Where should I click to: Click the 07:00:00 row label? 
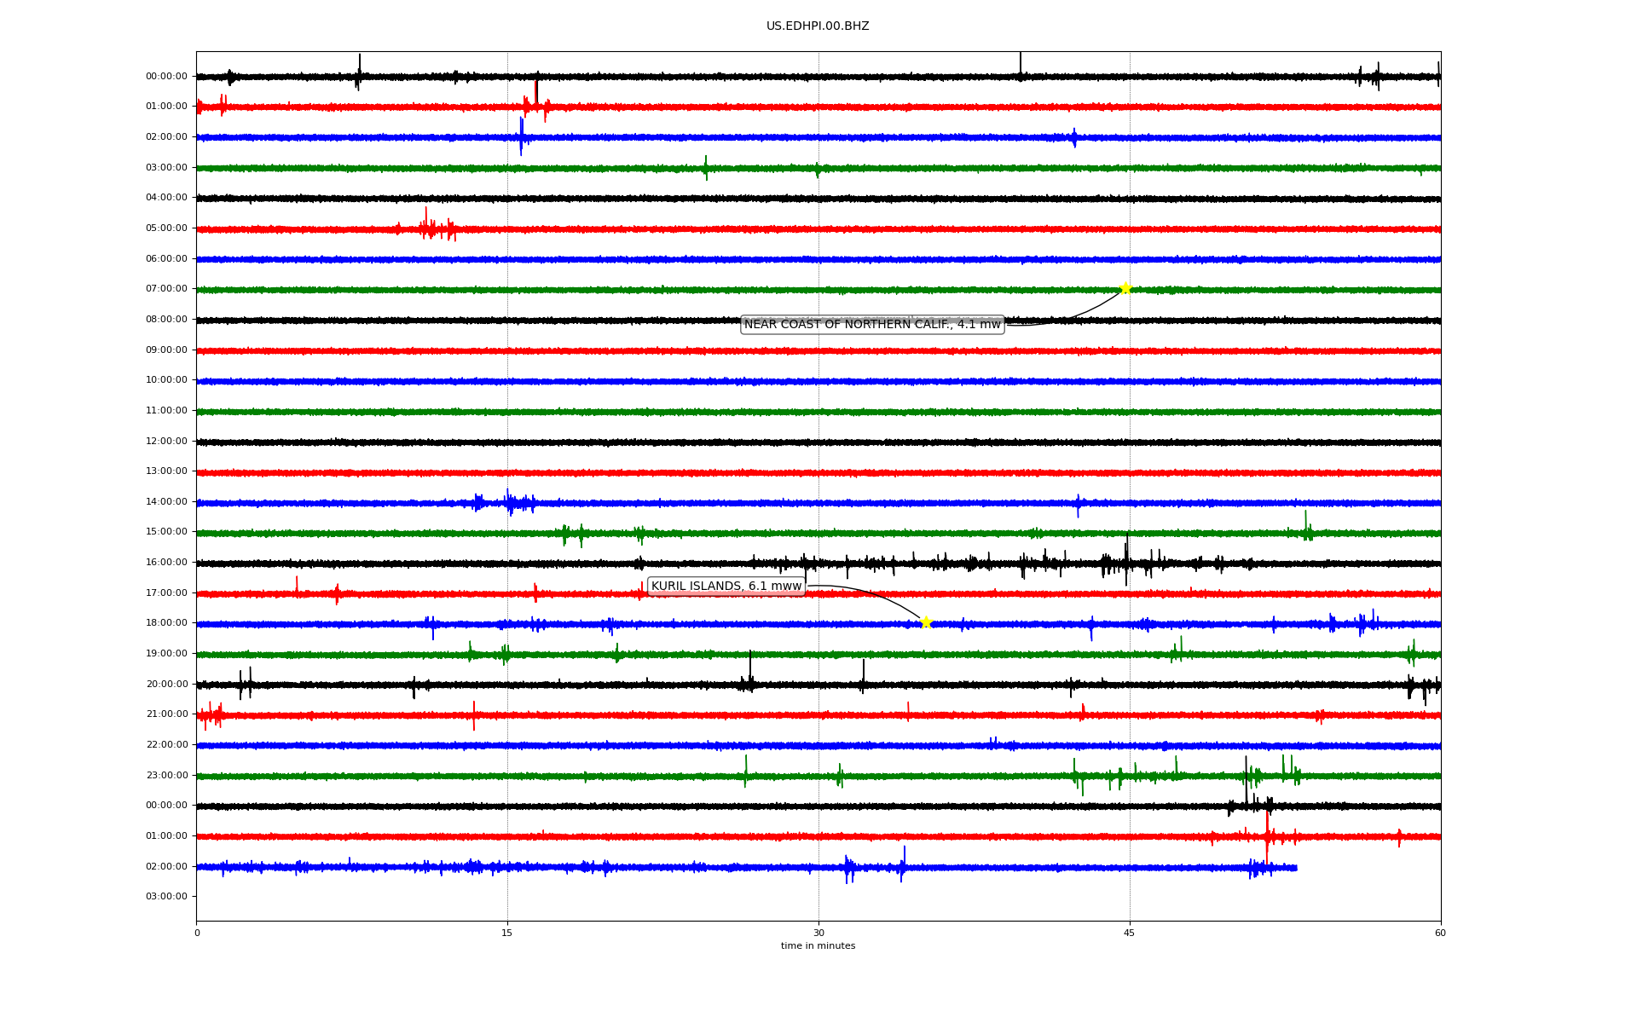[166, 288]
